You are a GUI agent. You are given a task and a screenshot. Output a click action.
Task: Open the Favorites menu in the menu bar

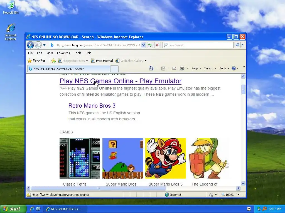[63, 53]
